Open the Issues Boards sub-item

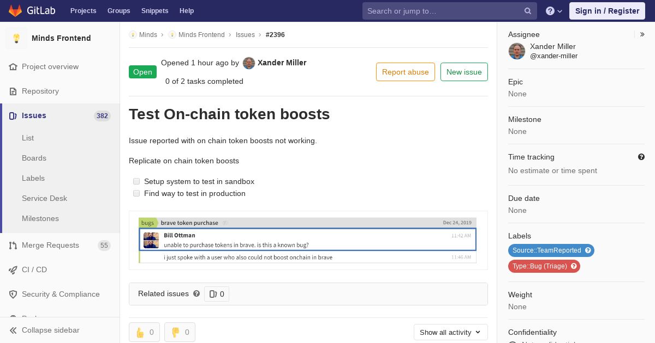(x=34, y=158)
